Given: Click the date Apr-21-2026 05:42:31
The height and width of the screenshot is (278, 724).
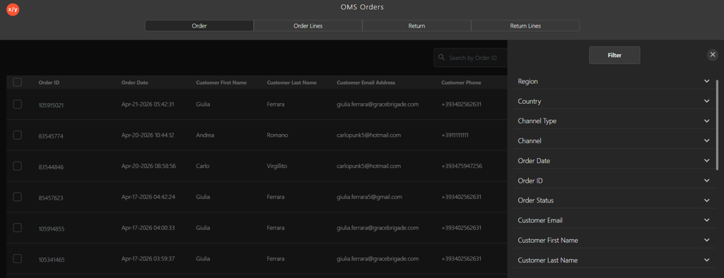Looking at the screenshot, I should click(x=148, y=104).
